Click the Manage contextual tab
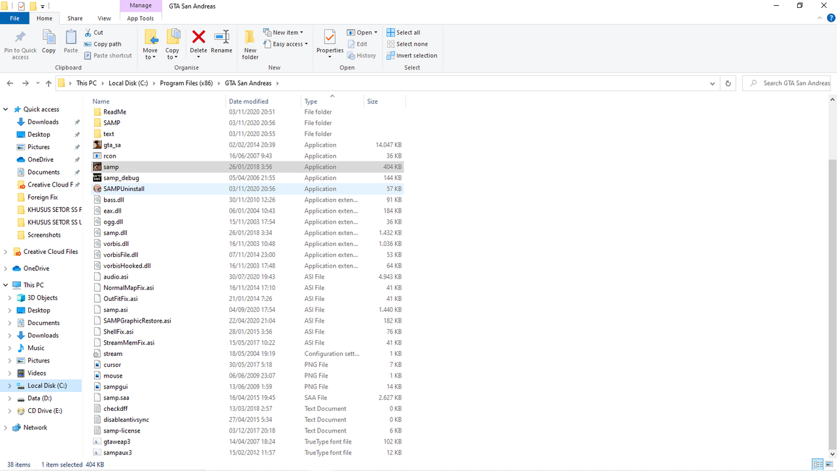The height and width of the screenshot is (471, 837). point(141,5)
